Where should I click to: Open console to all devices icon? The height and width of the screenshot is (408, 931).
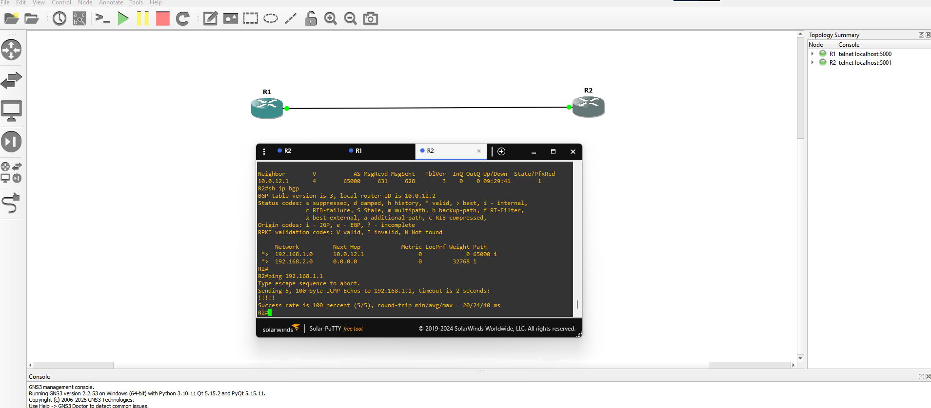click(102, 19)
